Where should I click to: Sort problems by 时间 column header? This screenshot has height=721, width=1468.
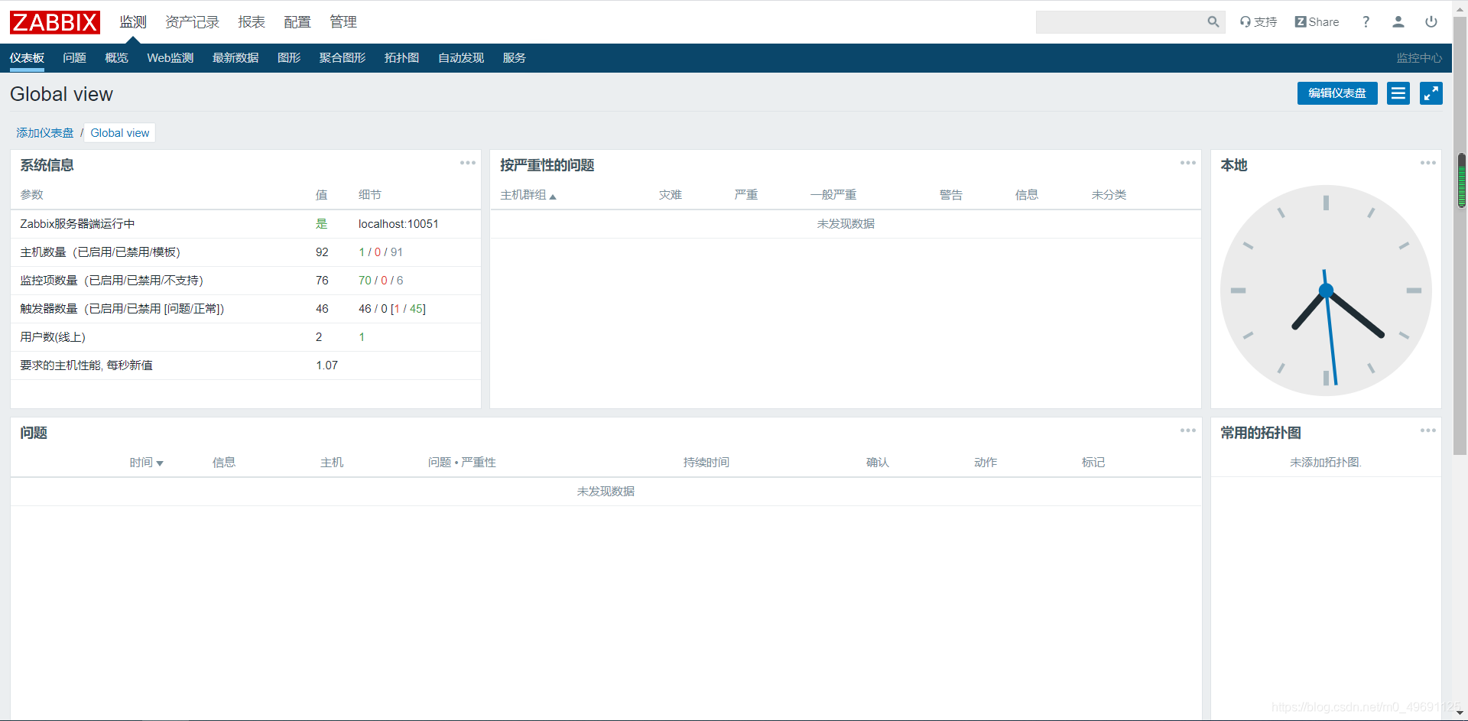[146, 463]
